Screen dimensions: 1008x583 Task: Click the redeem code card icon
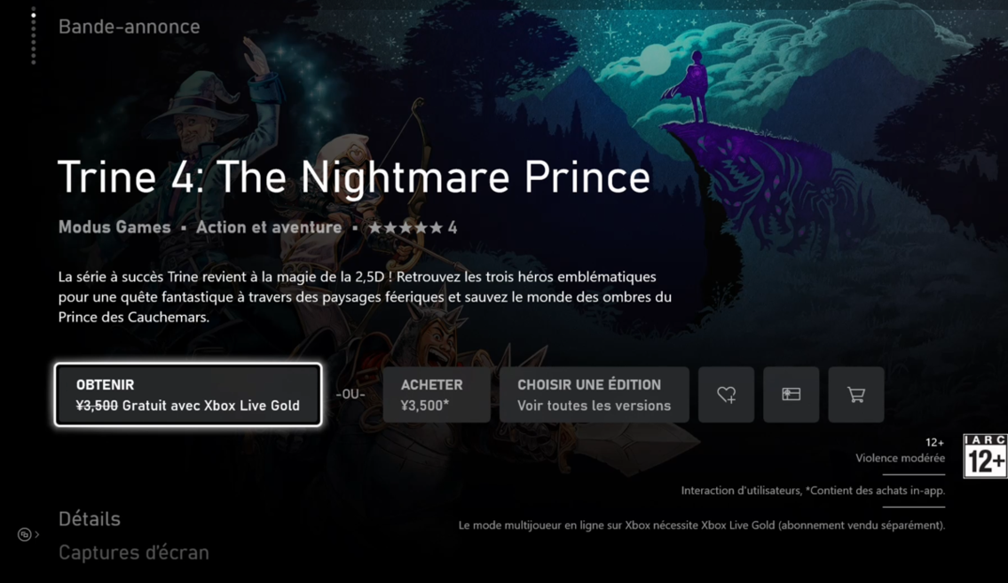coord(791,395)
